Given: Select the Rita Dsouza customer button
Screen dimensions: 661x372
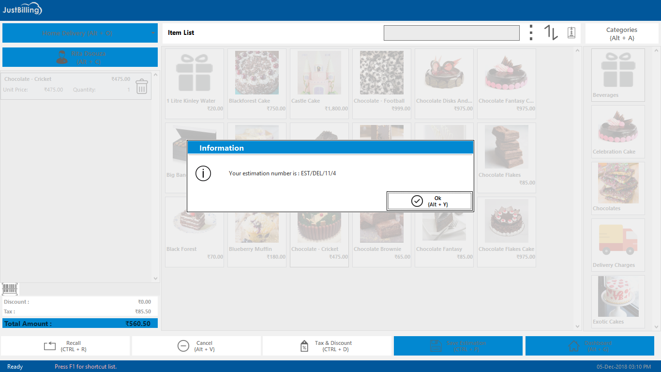Looking at the screenshot, I should 80,57.
